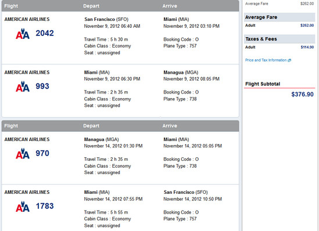Click the AA logo beside flight 970
Viewport: 319px width, 231px height.
click(23, 153)
